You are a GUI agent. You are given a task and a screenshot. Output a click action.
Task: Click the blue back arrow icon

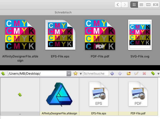point(112,73)
